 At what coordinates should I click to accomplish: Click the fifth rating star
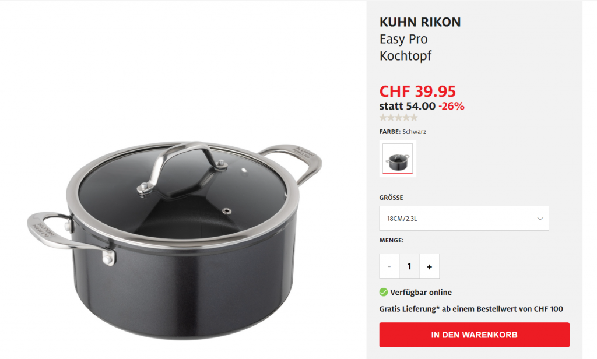414,118
